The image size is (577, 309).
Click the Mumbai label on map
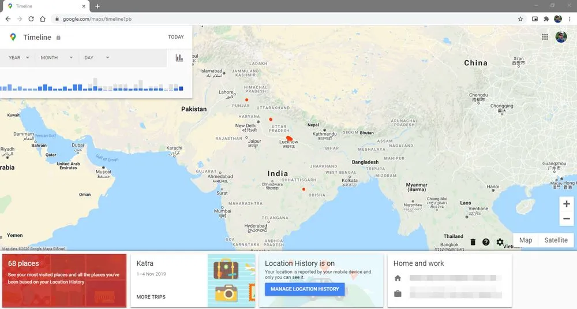tap(223, 213)
